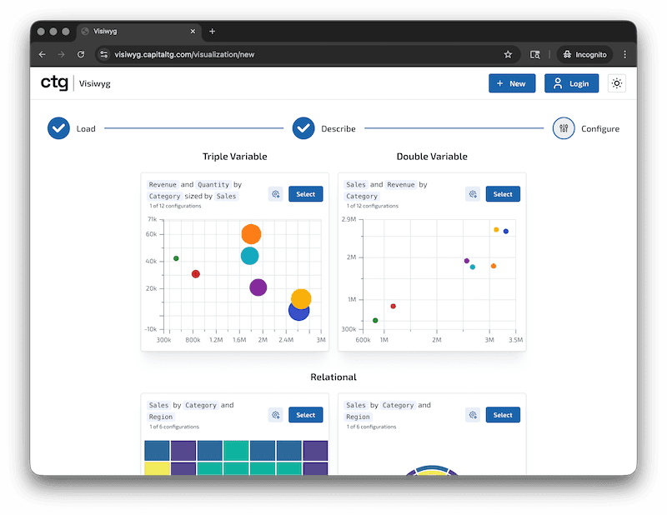Open a new browser tab
This screenshot has height=515, width=667.
[212, 31]
